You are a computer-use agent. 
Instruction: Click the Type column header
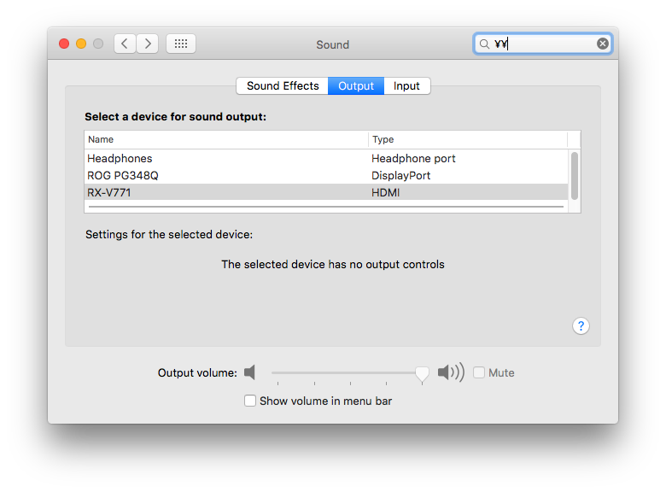click(468, 139)
